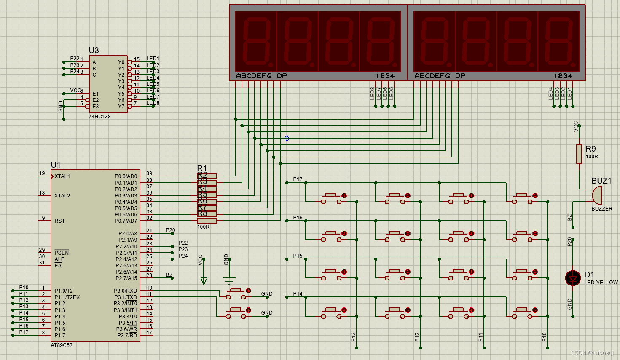Click the P20 label at U1 P2.0/A8
This screenshot has width=620, height=360.
click(170, 230)
